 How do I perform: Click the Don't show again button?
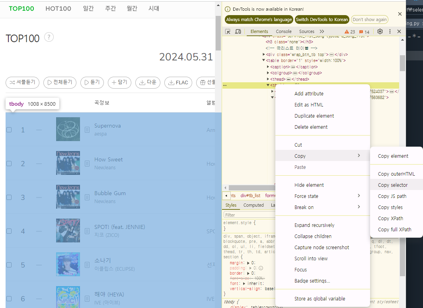click(370, 19)
